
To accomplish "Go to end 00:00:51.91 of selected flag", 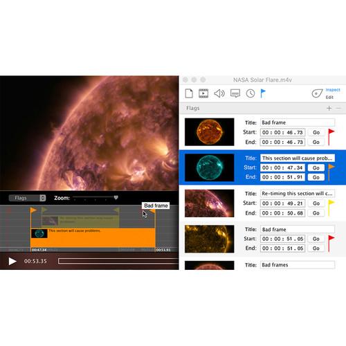I will point(316,177).
